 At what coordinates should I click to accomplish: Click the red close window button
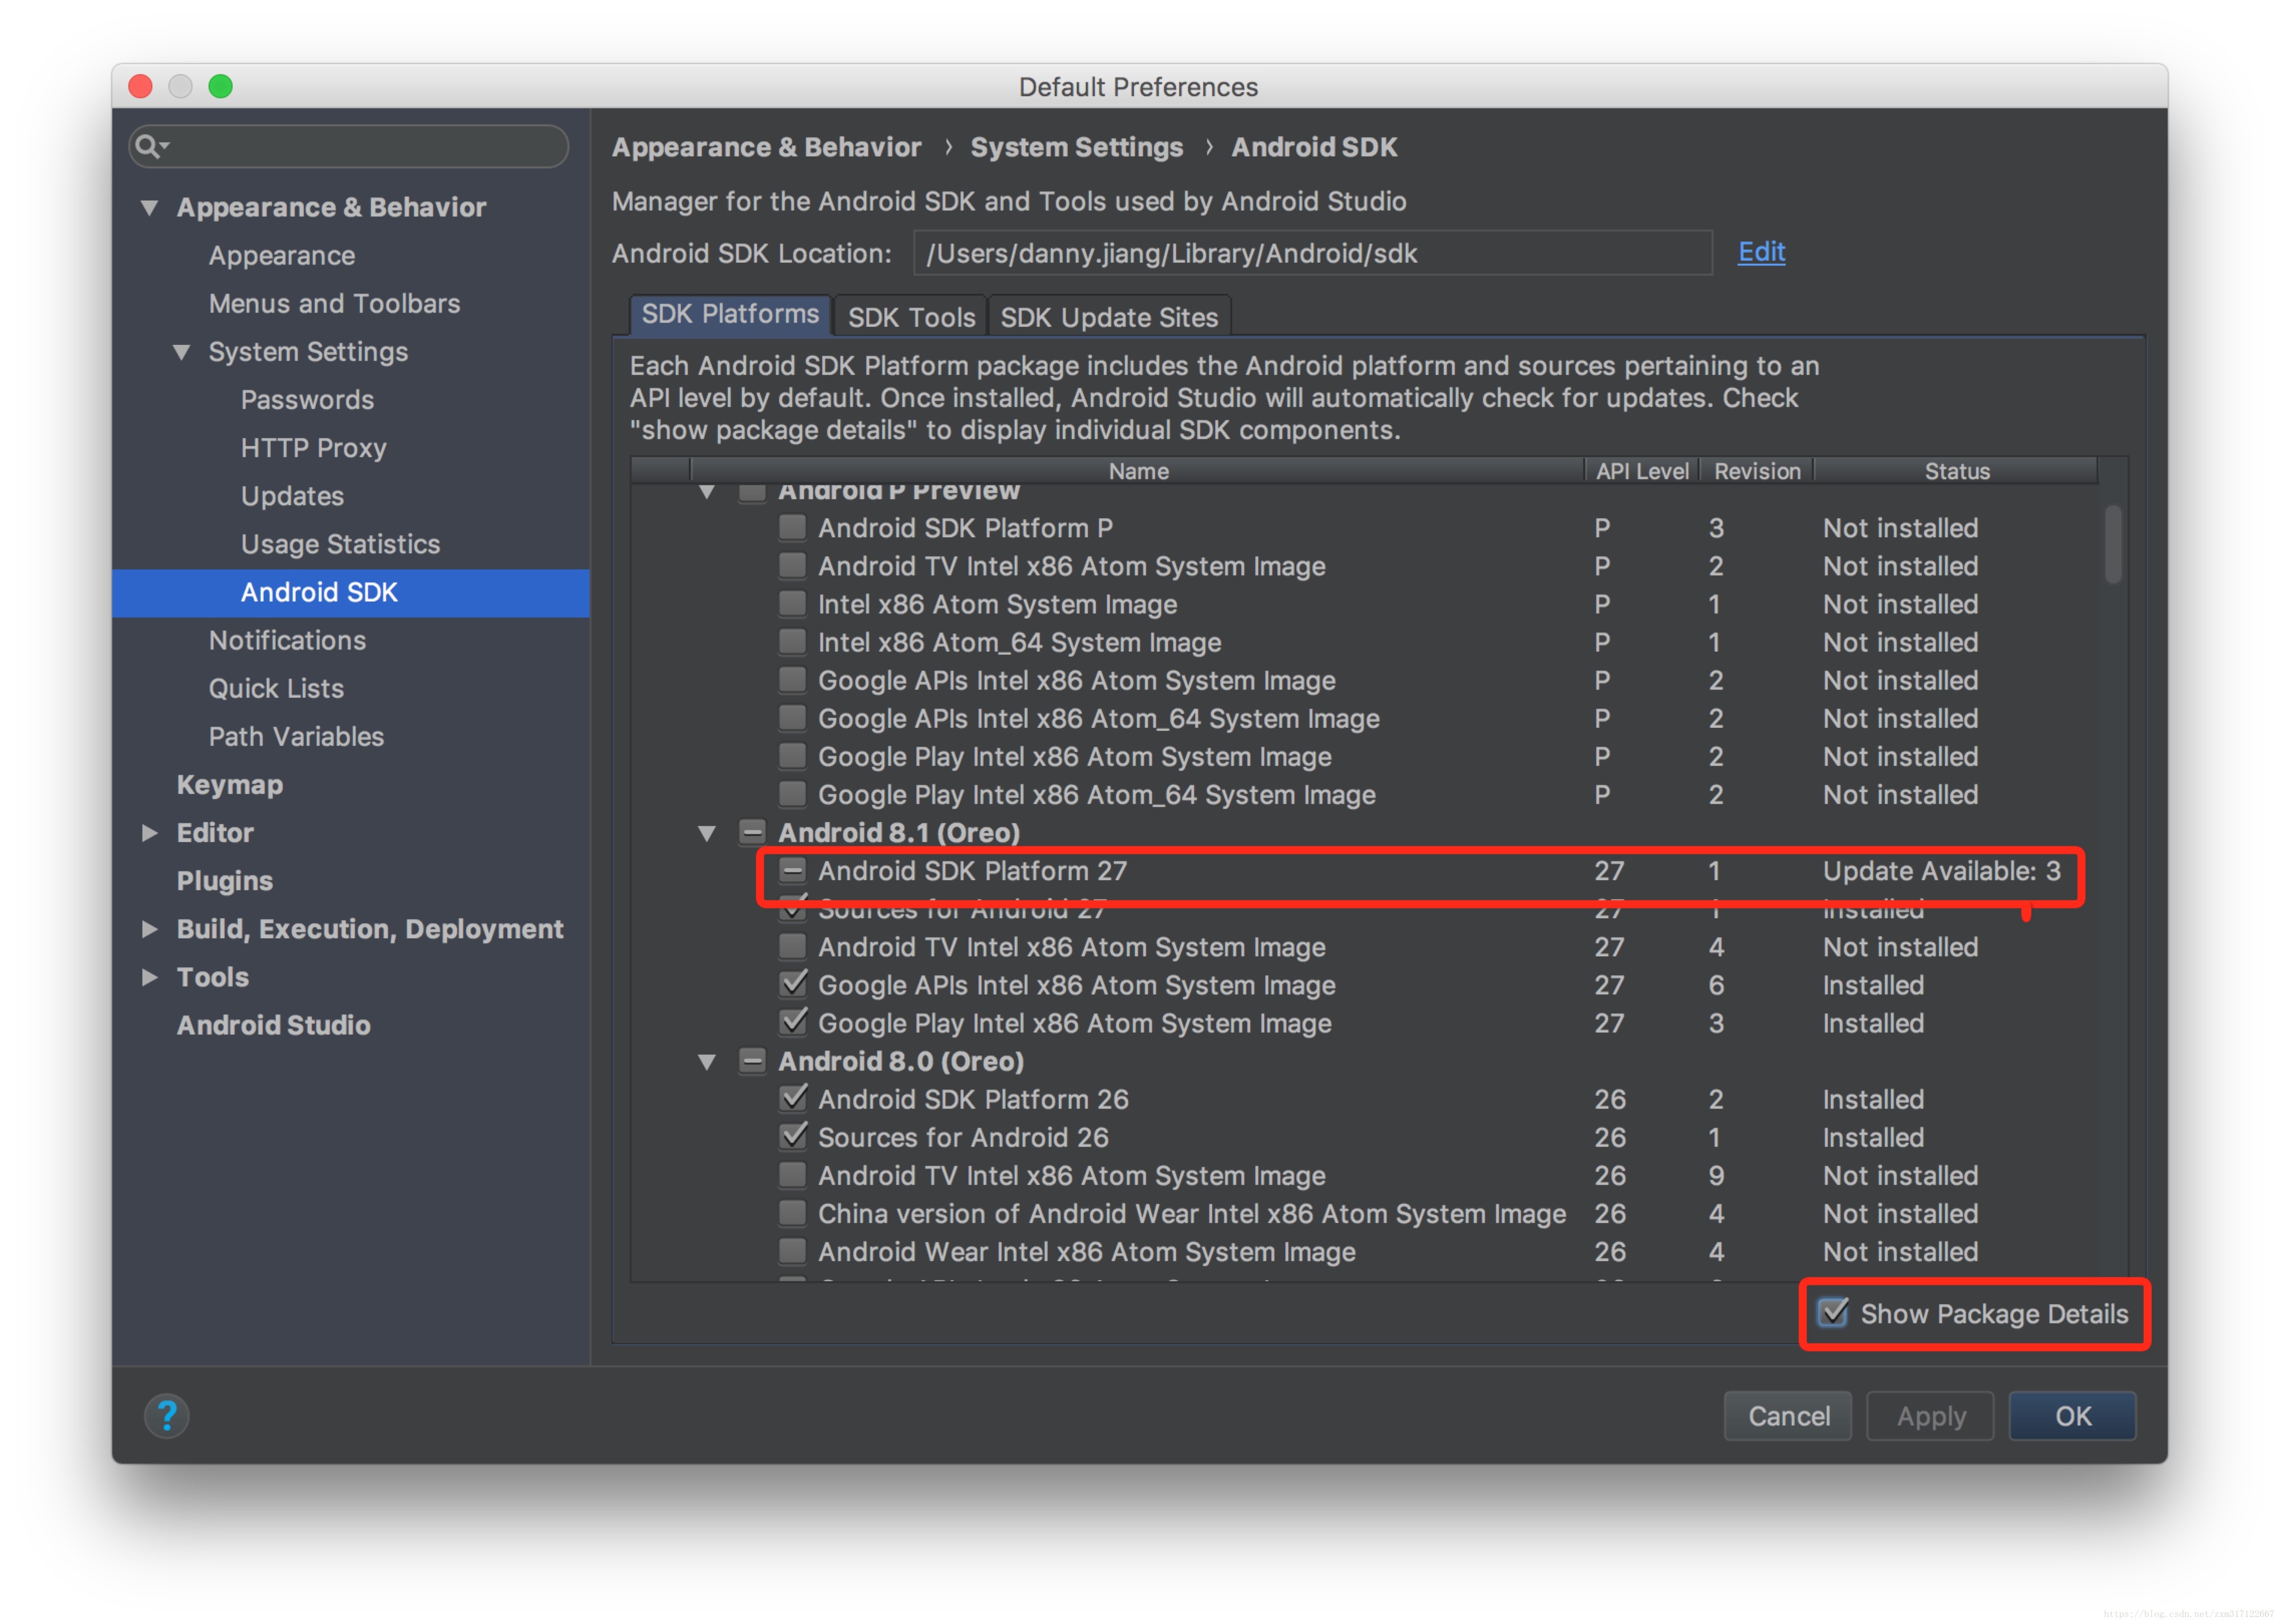point(141,87)
